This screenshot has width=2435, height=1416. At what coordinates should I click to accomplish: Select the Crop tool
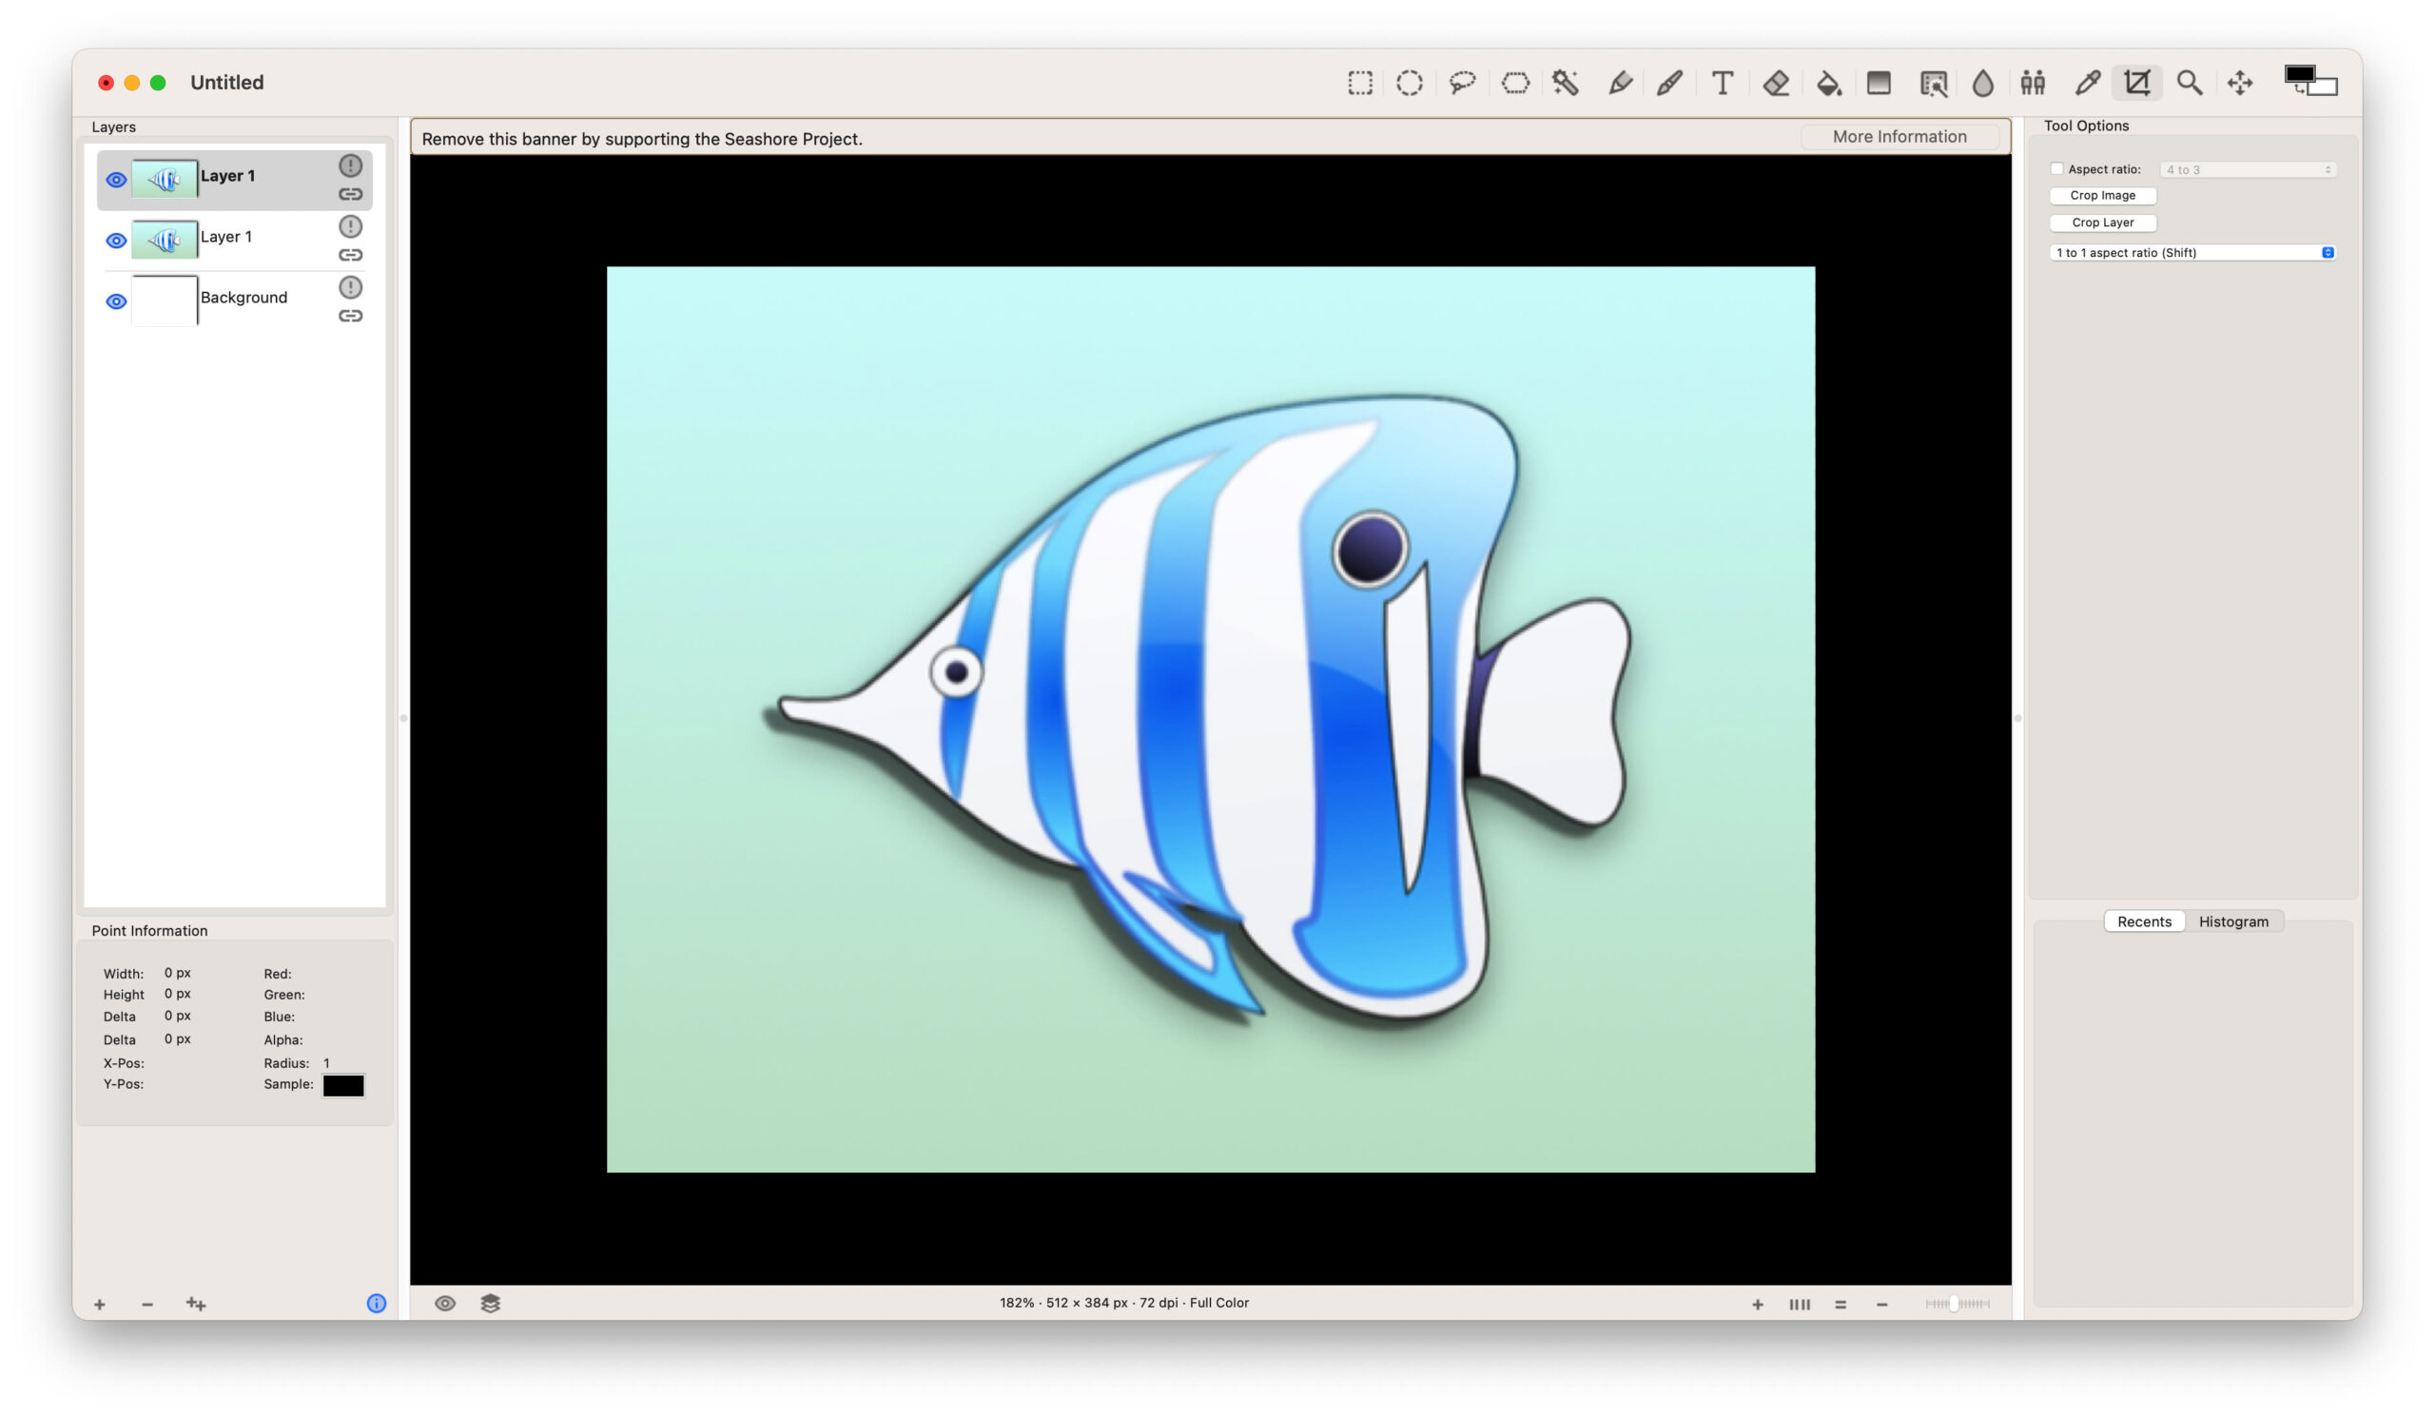point(2136,83)
